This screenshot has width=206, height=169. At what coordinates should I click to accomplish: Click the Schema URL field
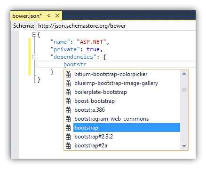click(116, 26)
